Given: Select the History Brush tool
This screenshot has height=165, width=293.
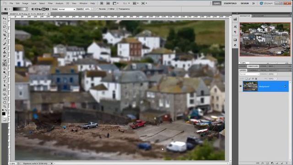Looking at the screenshot, I should coord(5,56).
